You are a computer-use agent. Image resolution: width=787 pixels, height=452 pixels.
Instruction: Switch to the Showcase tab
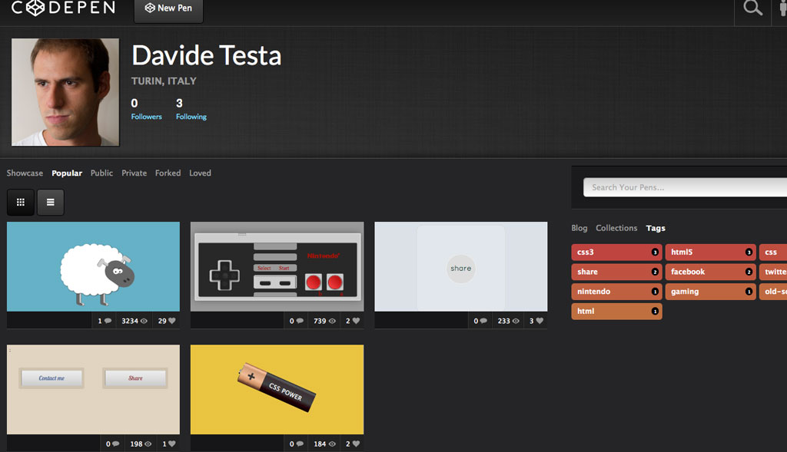coord(25,173)
